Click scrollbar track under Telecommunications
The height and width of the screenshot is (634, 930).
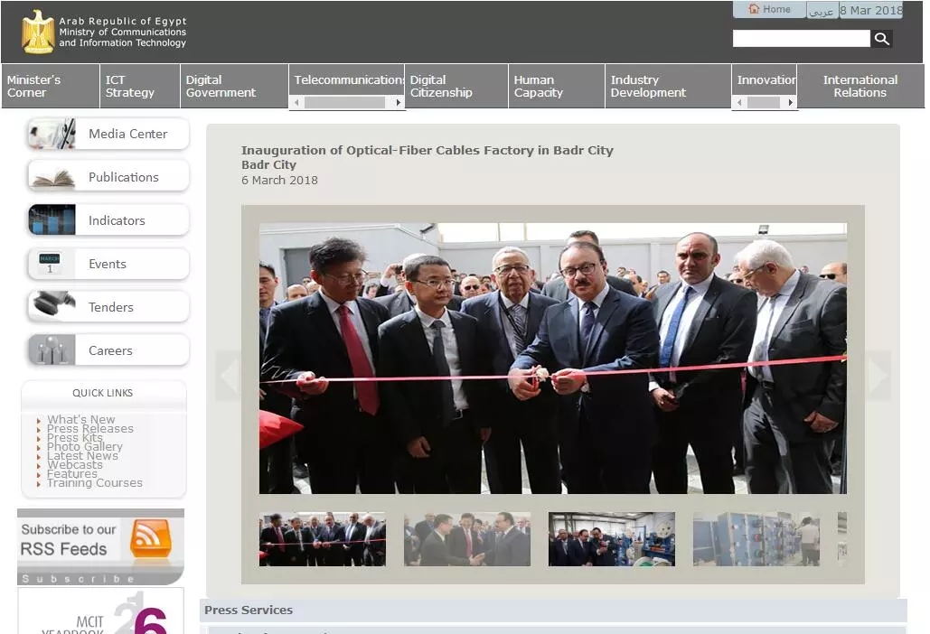[x=344, y=103]
